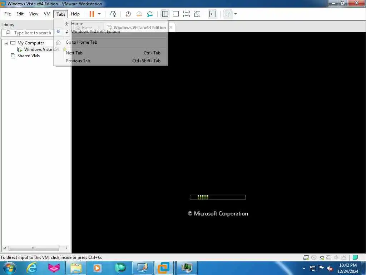The height and width of the screenshot is (275, 366).
Task: Click the taskbar clock 10:42 PM
Action: coord(348,268)
